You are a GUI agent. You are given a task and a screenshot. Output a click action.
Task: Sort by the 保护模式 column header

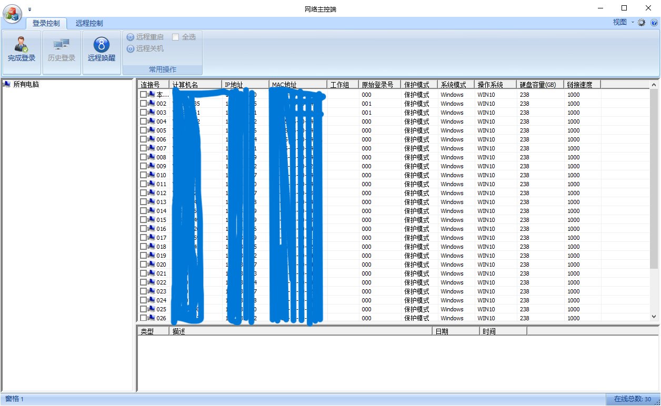pyautogui.click(x=419, y=84)
